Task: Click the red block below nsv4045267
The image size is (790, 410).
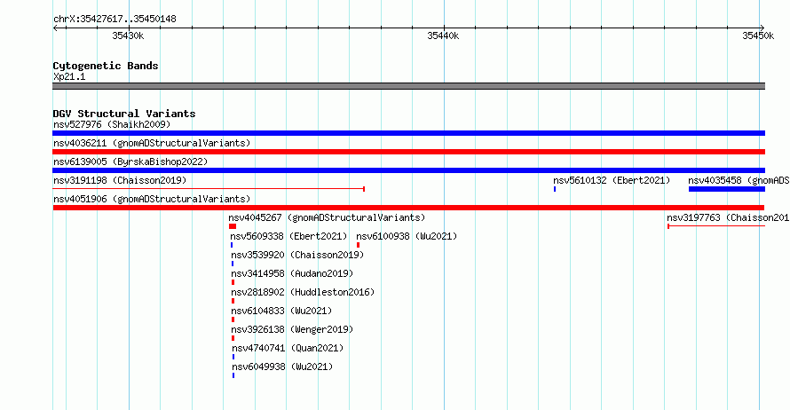Action: pyautogui.click(x=233, y=226)
